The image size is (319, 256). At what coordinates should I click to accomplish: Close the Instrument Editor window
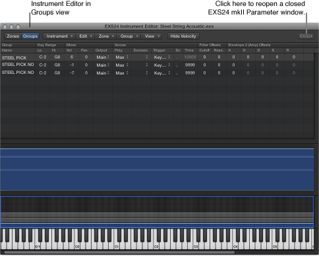(x=5, y=26)
